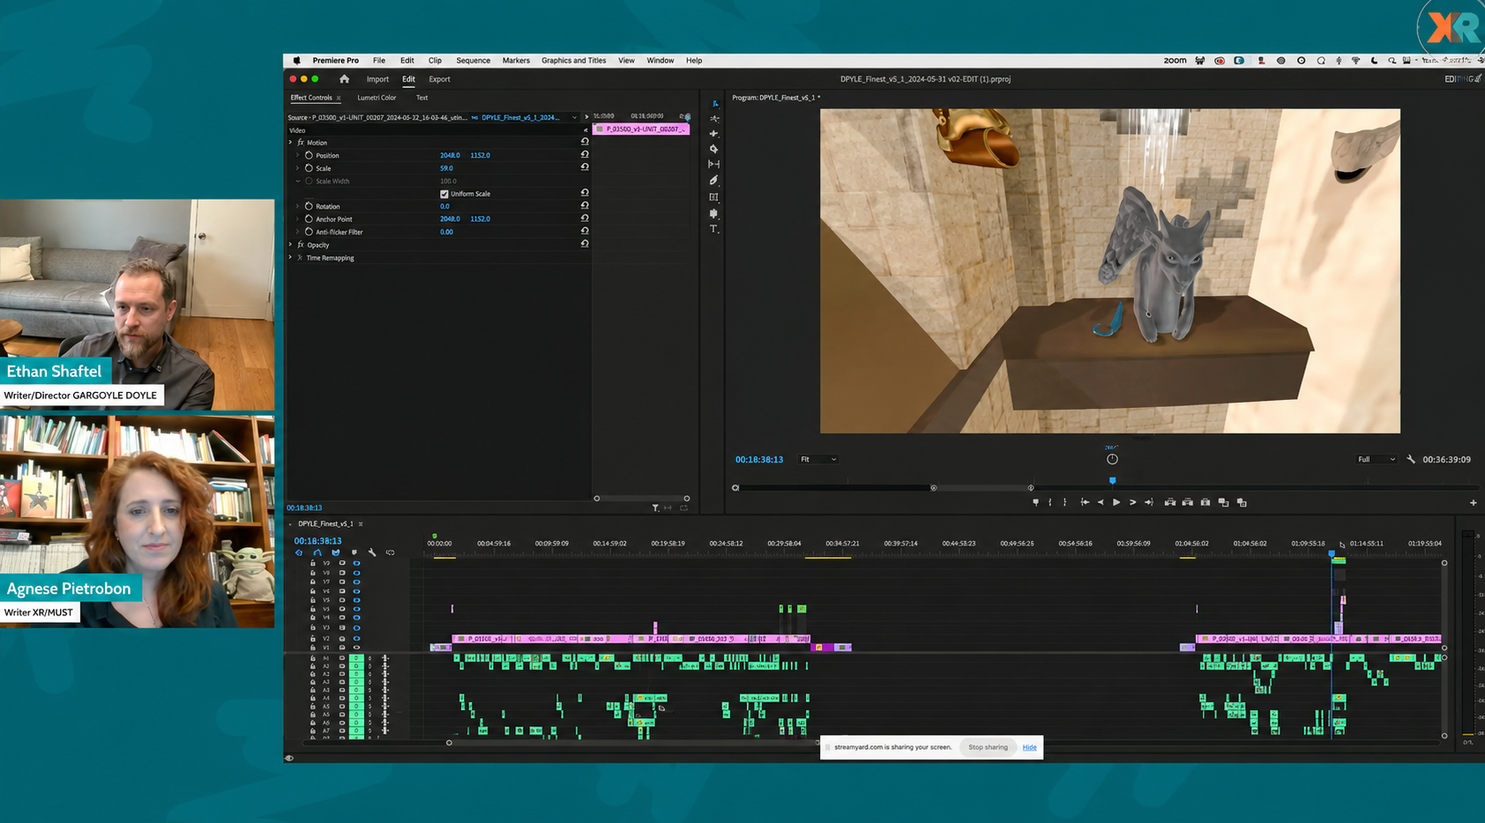Toggle track output eye for V2
Viewport: 1485px width, 823px height.
click(x=356, y=638)
